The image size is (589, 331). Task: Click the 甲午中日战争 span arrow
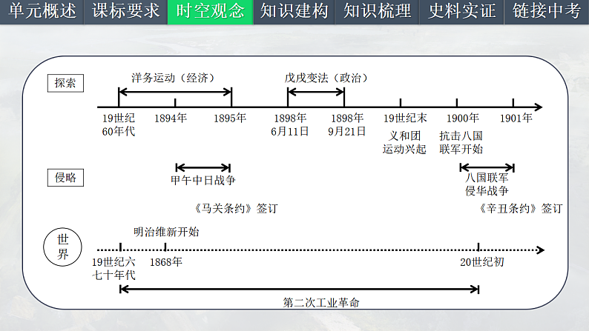coord(203,167)
